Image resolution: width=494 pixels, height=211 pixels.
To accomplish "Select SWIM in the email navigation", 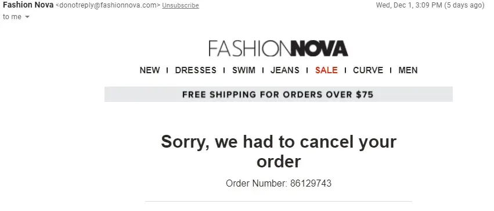I will pyautogui.click(x=244, y=70).
